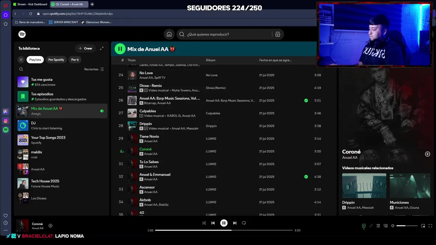Enter full screen player mode

click(430, 226)
